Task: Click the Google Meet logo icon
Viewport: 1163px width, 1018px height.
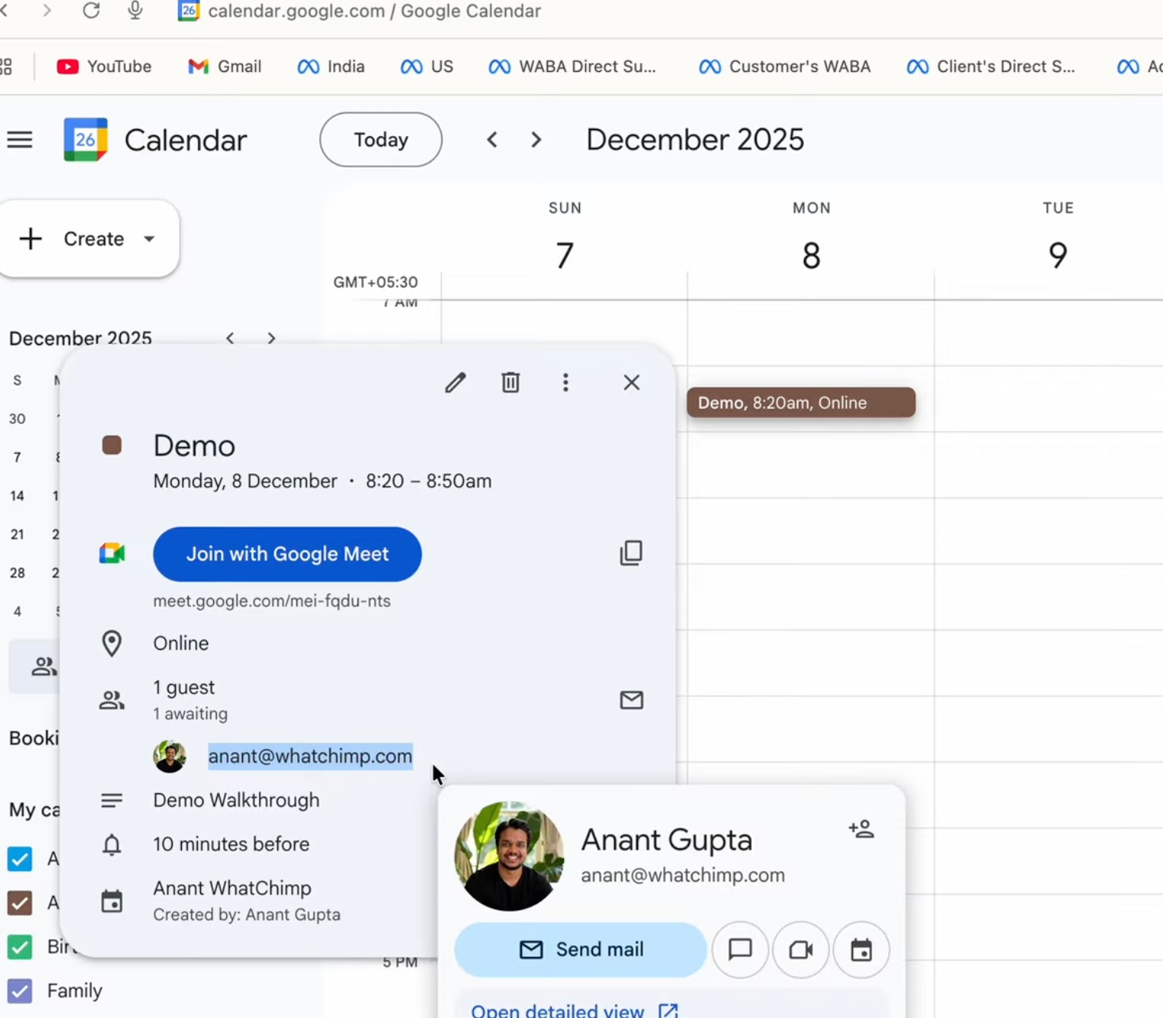Action: tap(112, 553)
